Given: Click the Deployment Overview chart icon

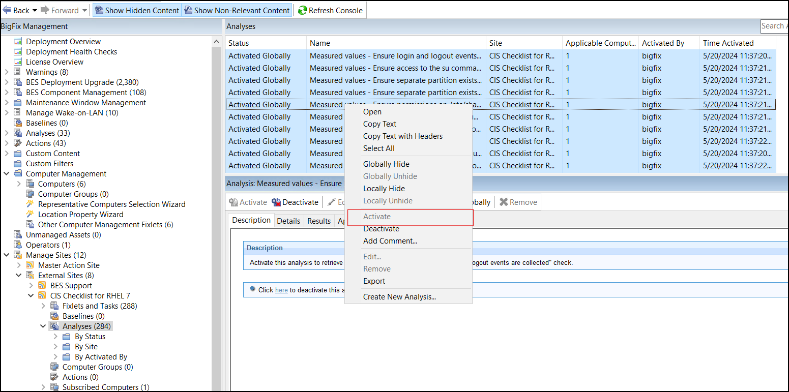Looking at the screenshot, I should point(18,42).
